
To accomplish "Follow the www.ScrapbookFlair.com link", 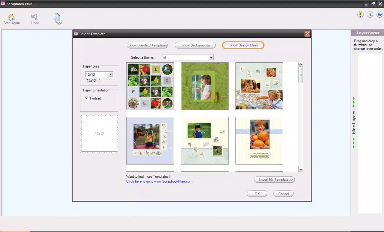I will pos(159,181).
